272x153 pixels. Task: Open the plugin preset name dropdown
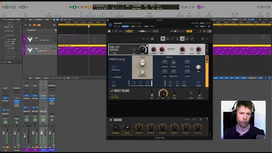[127, 23]
